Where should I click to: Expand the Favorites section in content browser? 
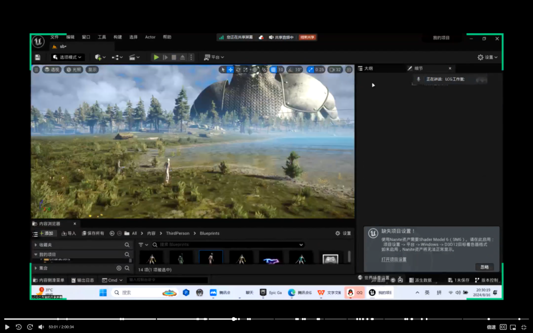tap(35, 245)
